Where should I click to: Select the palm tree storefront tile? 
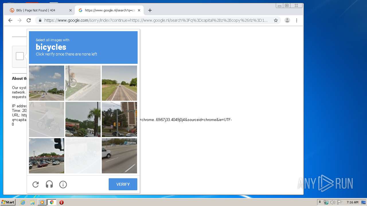[83, 119]
